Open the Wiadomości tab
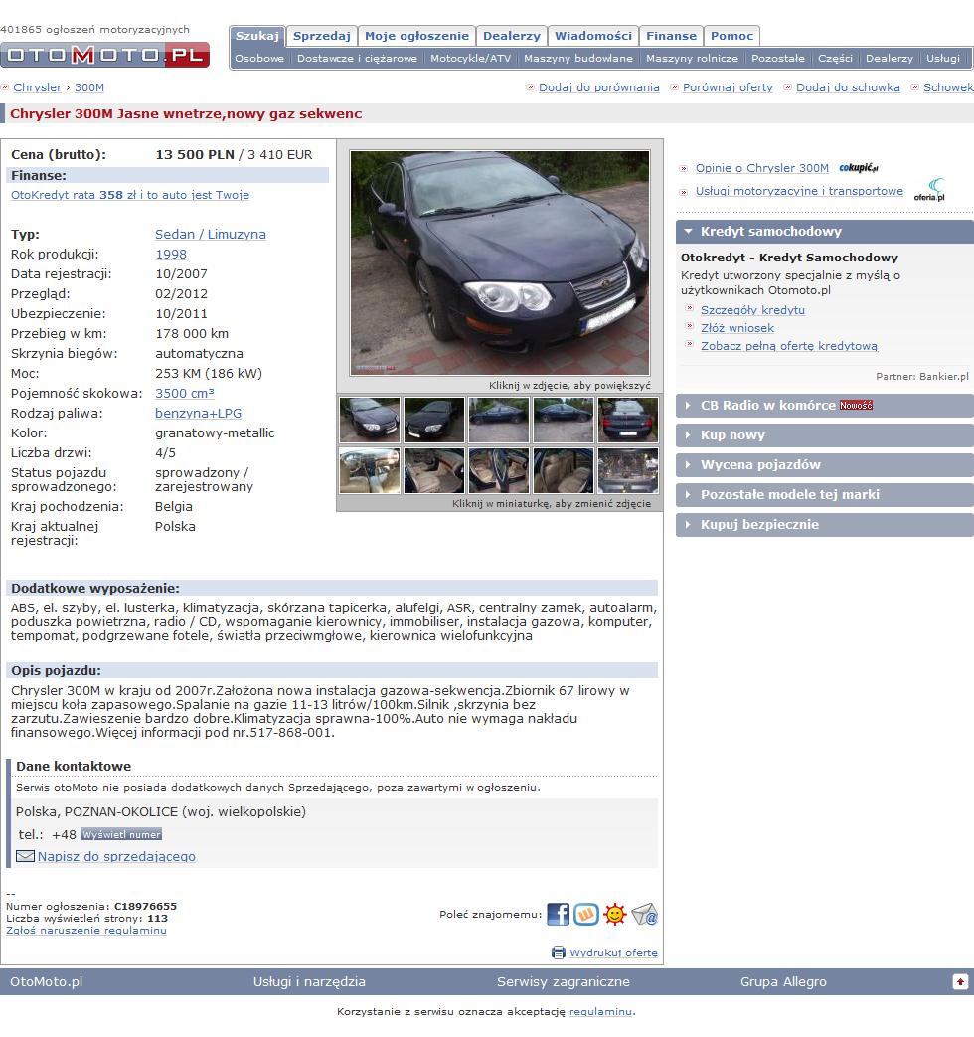 pyautogui.click(x=593, y=36)
